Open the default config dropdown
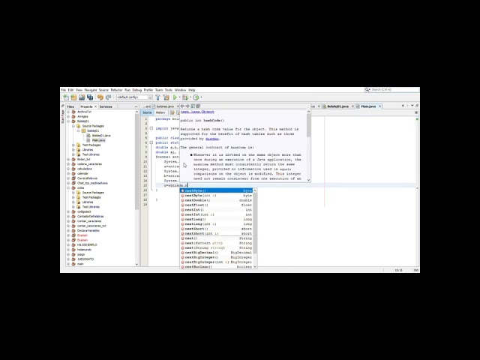The width and height of the screenshot is (480, 360). coord(134,97)
